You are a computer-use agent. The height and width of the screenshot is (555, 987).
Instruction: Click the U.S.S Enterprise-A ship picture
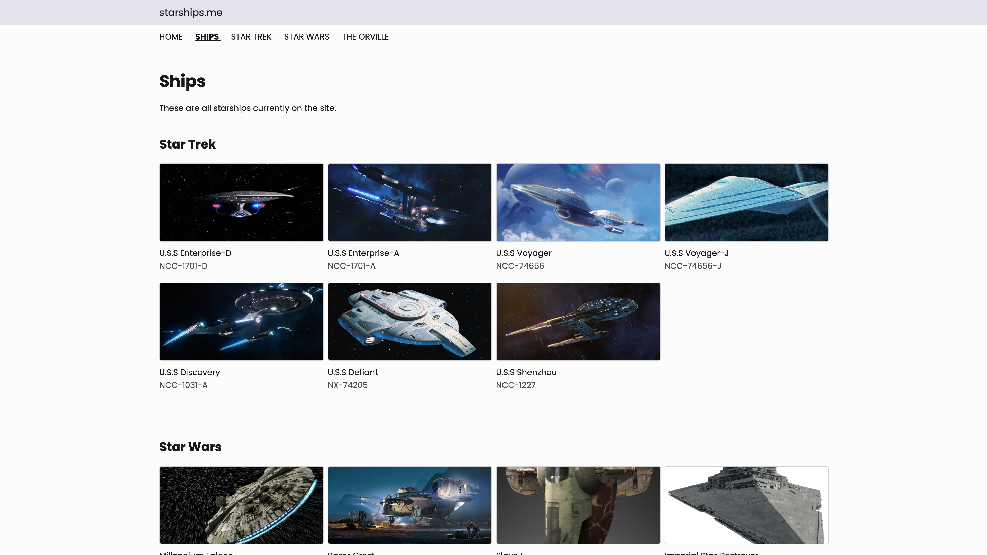tap(410, 202)
